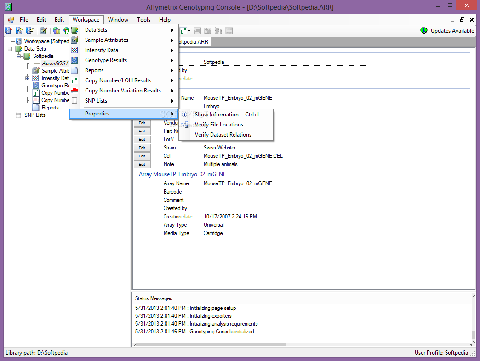This screenshot has width=480, height=361.
Task: Choose Verify File Locations
Action: coord(226,125)
